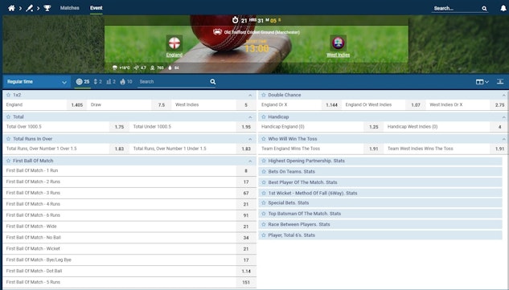
Task: Click the West Indies team crest icon
Action: pyautogui.click(x=339, y=43)
